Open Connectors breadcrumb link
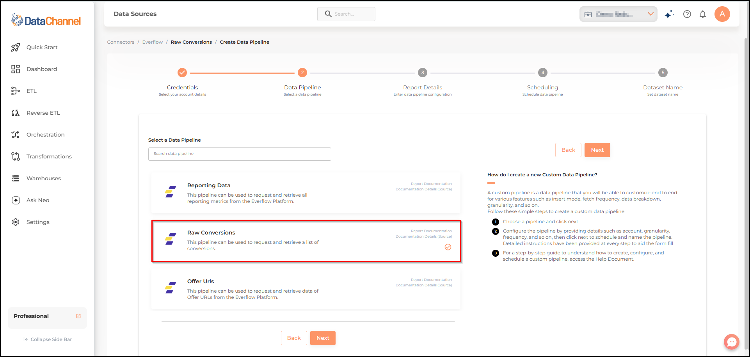The image size is (750, 357). tap(121, 42)
